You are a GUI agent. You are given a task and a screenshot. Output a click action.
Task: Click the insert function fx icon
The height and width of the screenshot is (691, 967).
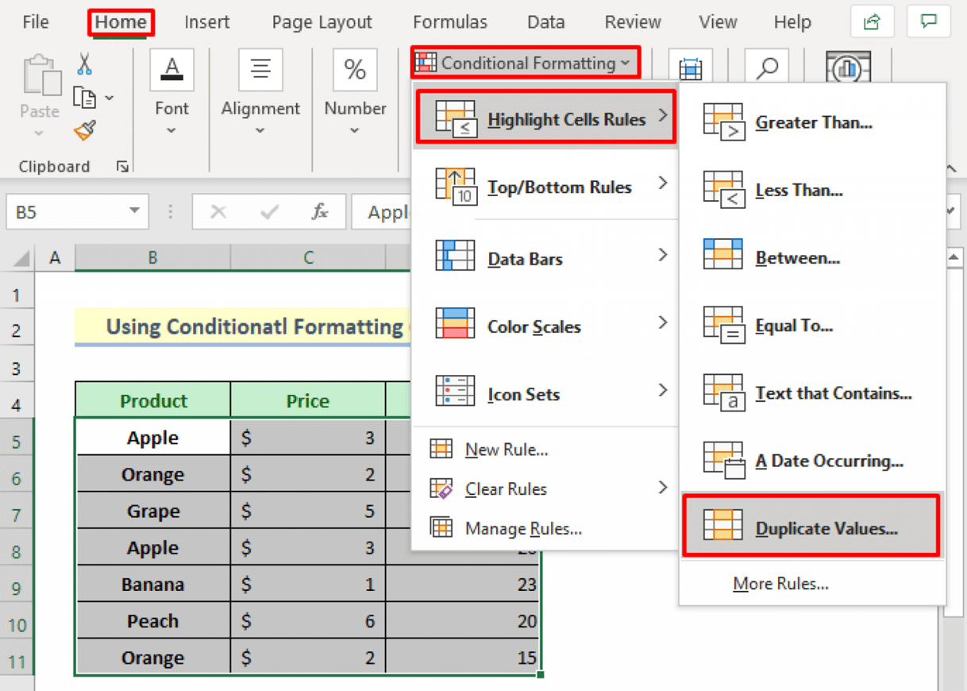click(x=320, y=212)
